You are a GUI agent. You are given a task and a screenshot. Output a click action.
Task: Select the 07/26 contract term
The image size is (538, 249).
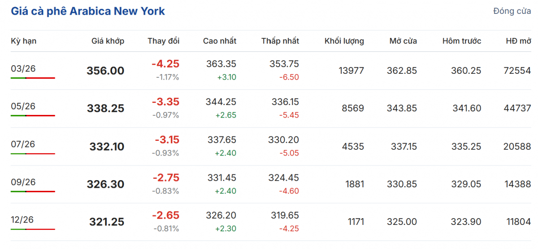pos(23,144)
